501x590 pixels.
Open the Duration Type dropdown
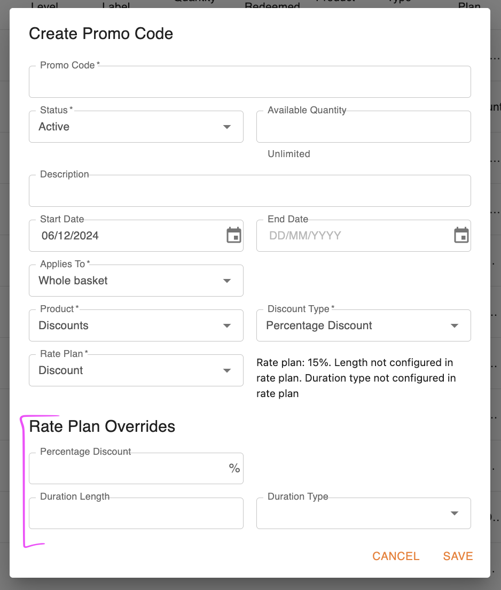click(363, 513)
